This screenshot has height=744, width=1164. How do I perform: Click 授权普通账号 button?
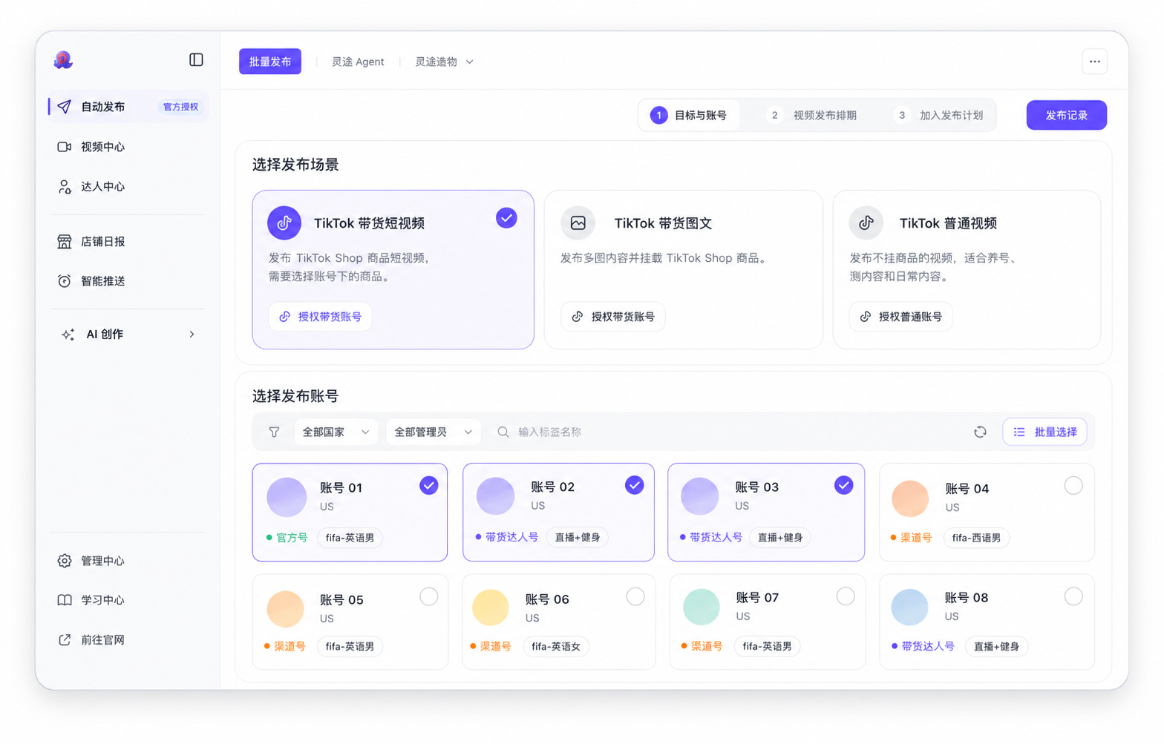click(x=901, y=317)
